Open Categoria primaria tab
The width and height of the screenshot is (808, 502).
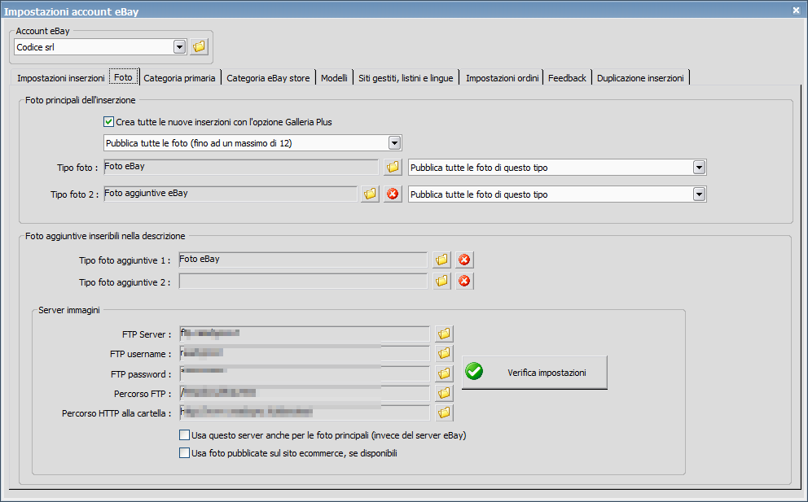(179, 78)
